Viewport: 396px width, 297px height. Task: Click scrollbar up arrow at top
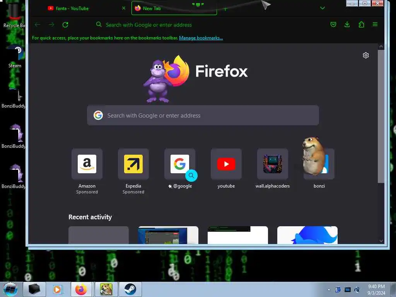(x=381, y=47)
